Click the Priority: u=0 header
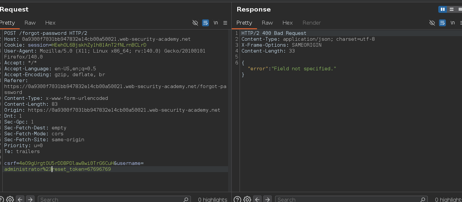 tap(23, 146)
